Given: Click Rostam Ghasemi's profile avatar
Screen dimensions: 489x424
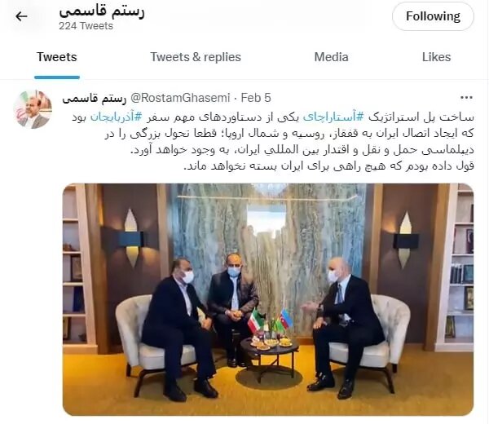Looking at the screenshot, I should click(x=33, y=109).
